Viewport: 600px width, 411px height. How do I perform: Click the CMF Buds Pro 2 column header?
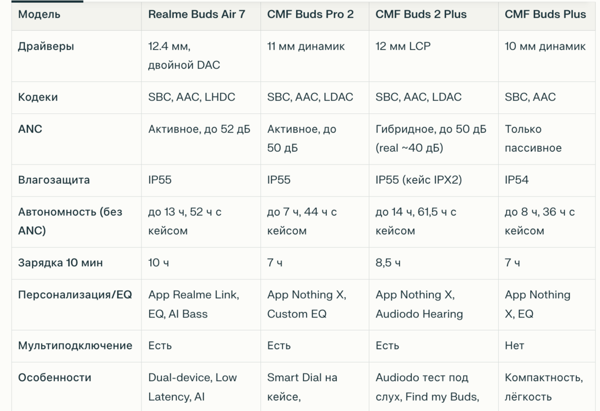coord(310,14)
